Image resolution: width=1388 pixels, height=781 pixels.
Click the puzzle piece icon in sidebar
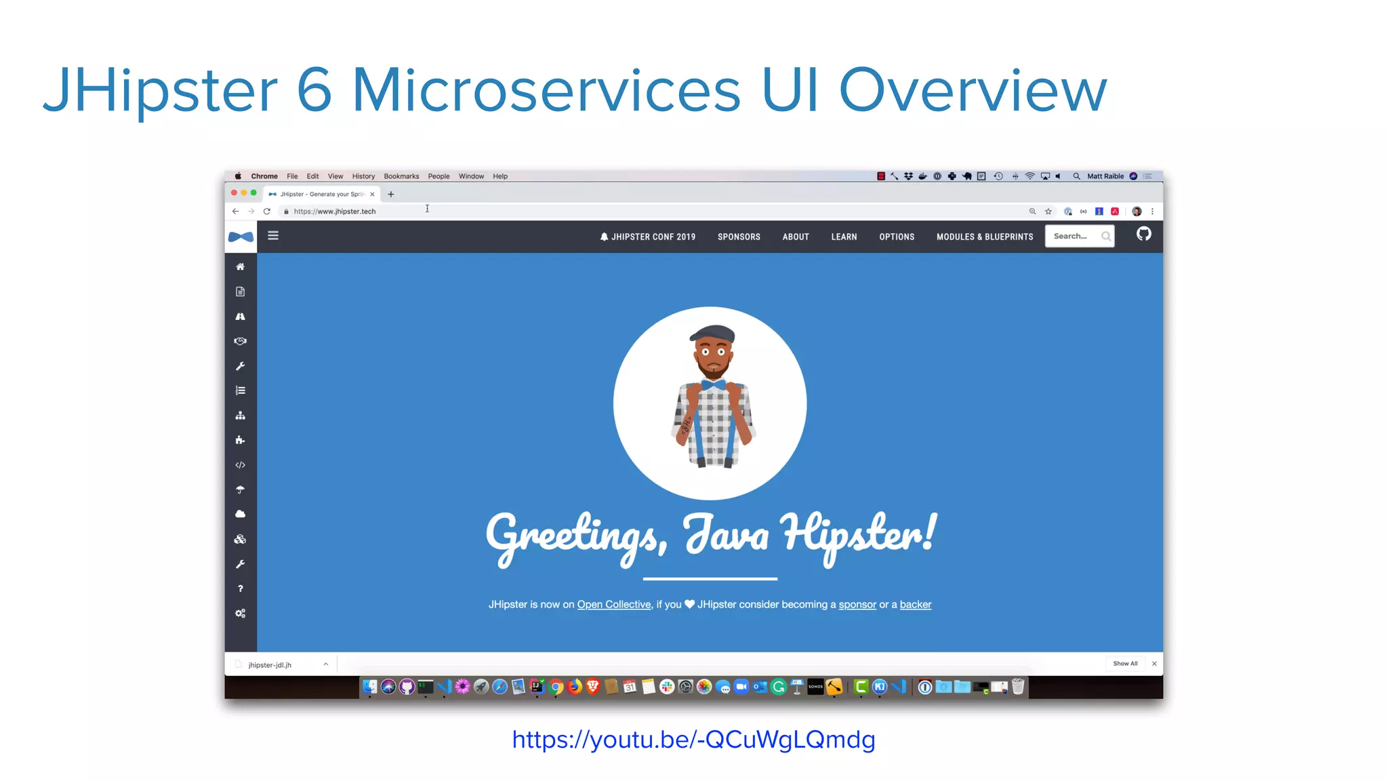(x=240, y=440)
